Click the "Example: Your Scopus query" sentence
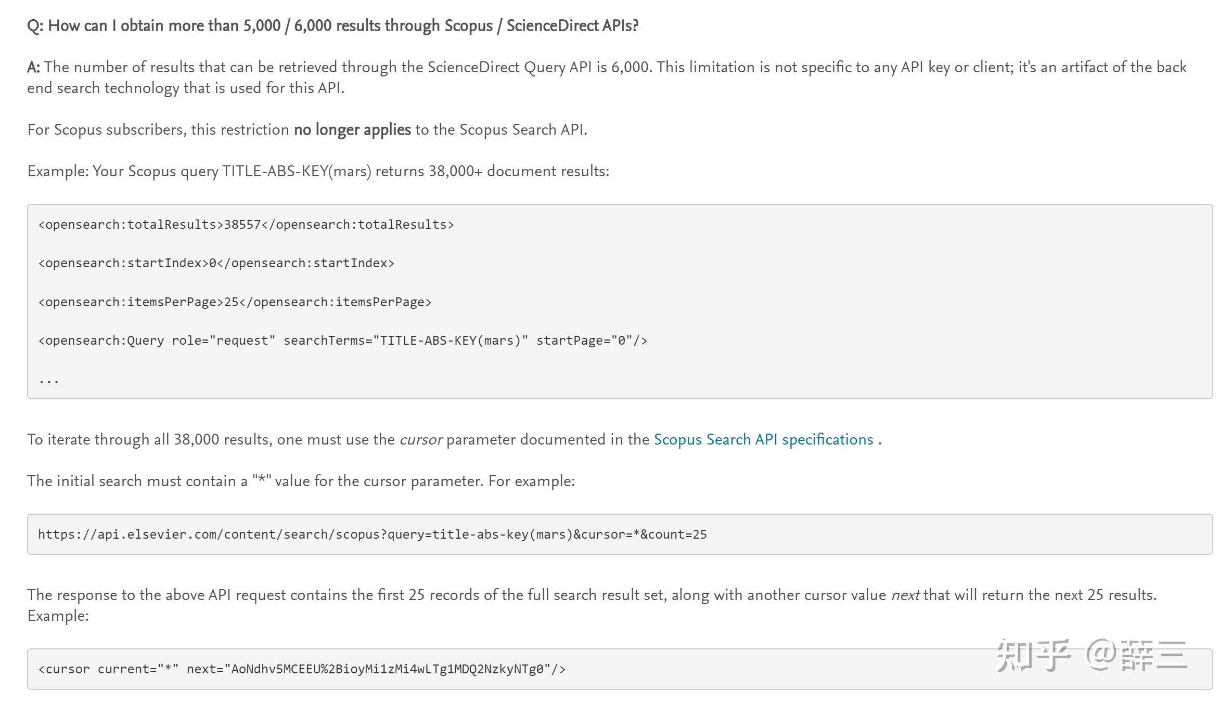Image resolution: width=1220 pixels, height=704 pixels. click(x=318, y=172)
